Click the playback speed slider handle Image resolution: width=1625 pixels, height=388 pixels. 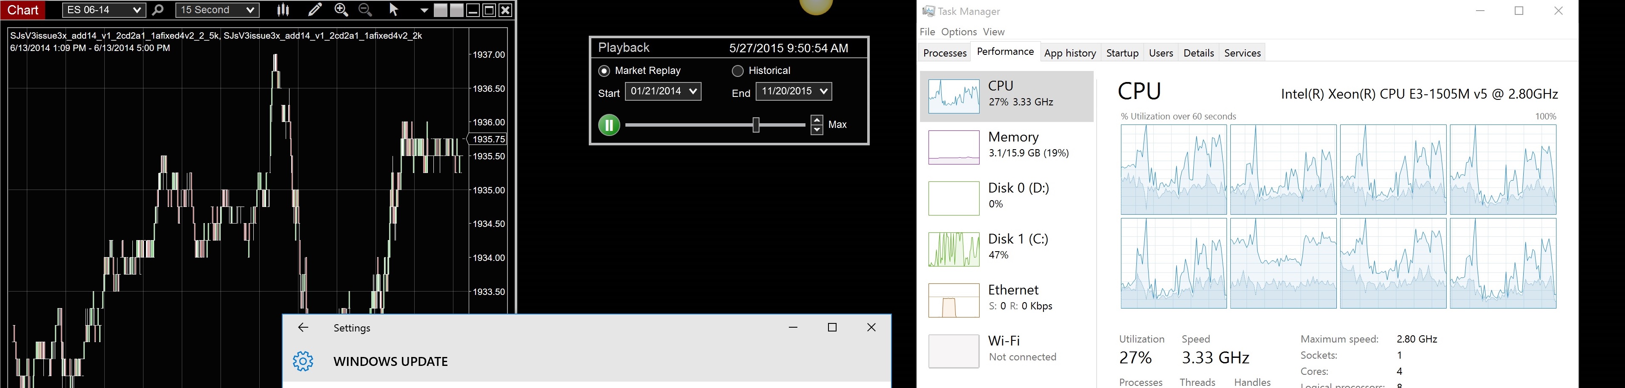(756, 125)
